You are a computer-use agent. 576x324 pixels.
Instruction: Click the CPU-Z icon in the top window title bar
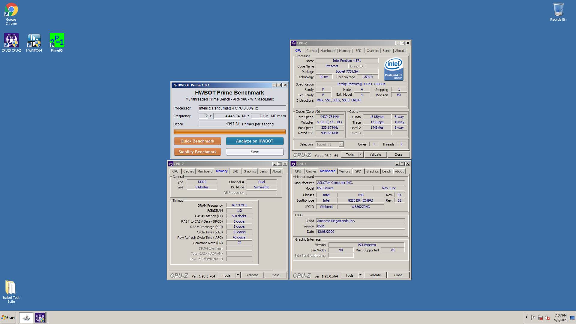(x=294, y=43)
